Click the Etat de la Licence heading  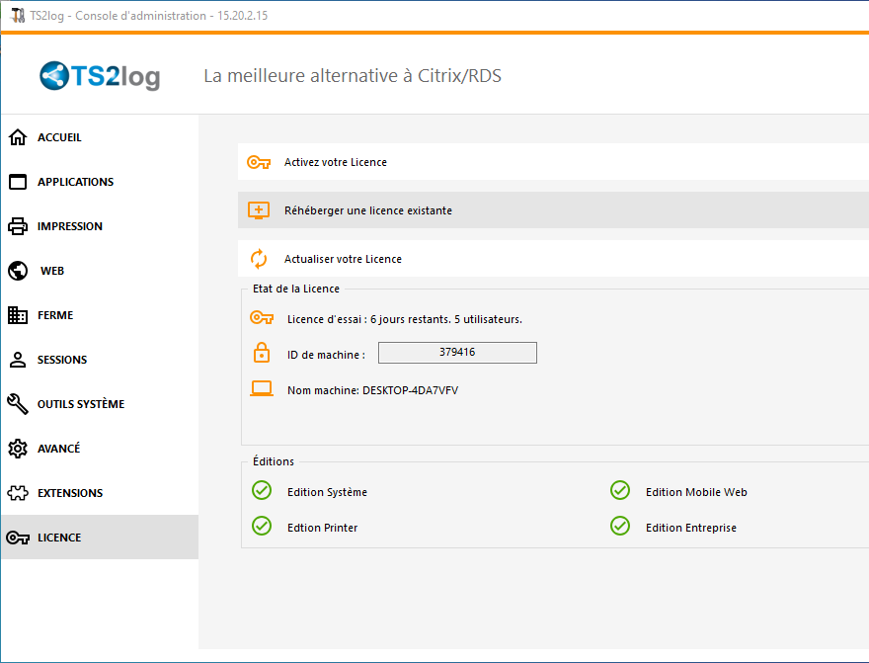(296, 289)
